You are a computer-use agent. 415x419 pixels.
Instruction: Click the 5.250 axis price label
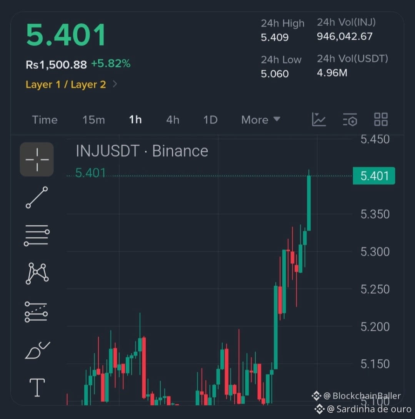point(375,289)
